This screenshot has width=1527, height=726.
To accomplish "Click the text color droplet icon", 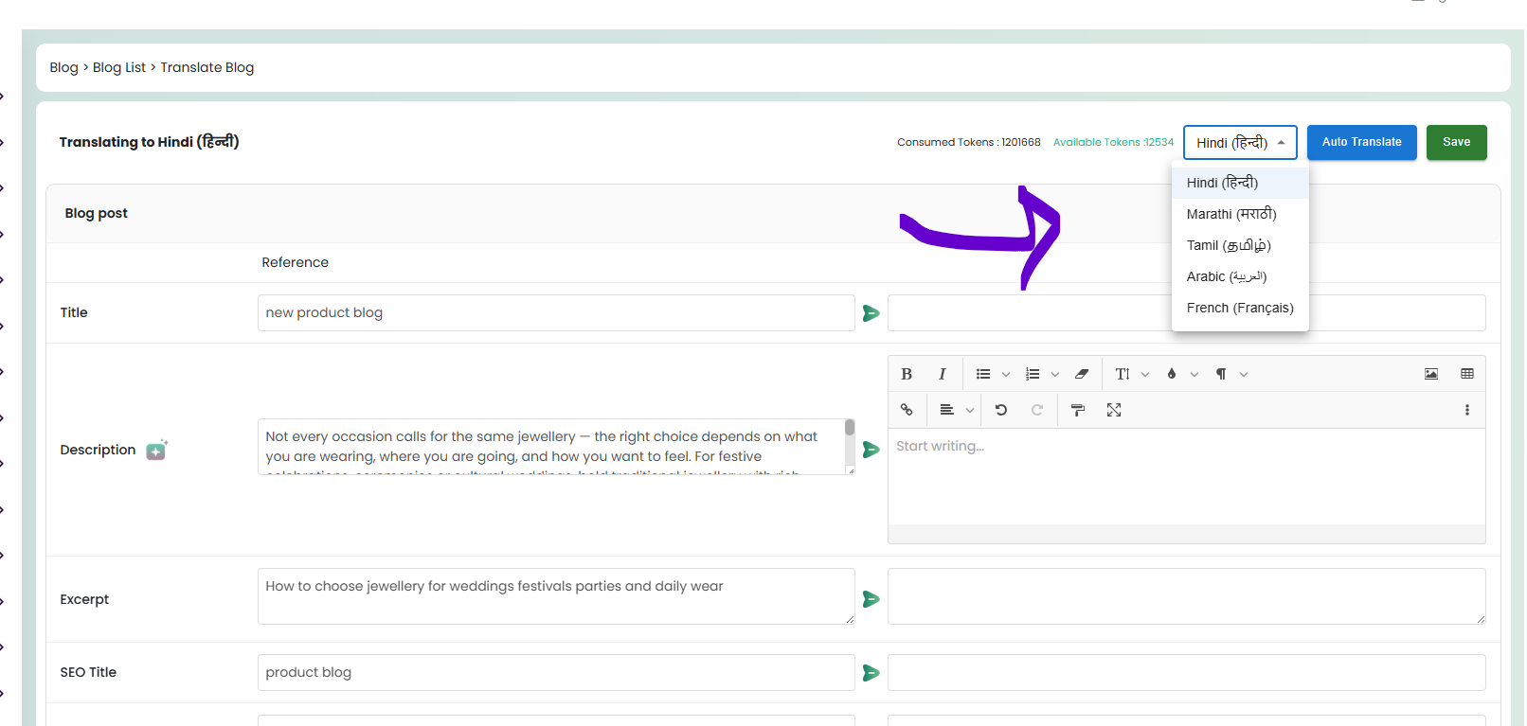I will [1172, 374].
